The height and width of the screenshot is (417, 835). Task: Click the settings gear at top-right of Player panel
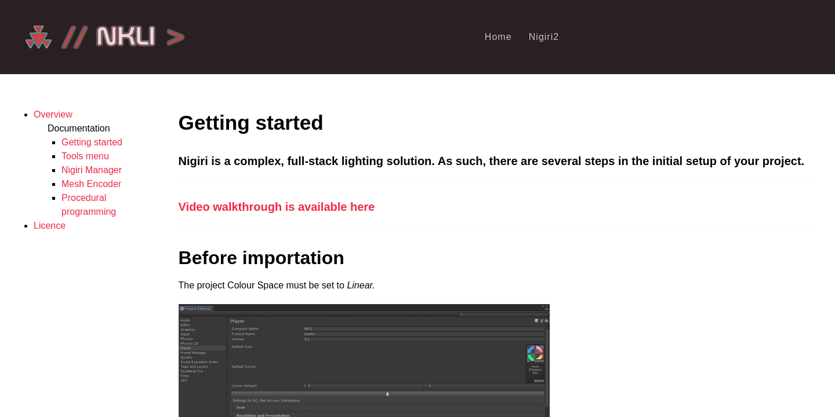546,321
